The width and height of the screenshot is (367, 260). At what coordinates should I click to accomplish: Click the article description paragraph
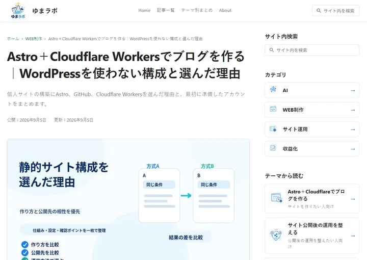[x=126, y=99]
